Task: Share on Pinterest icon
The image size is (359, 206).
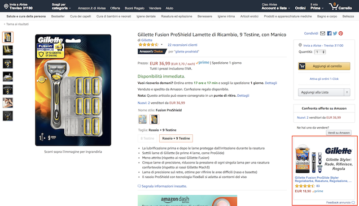Action: point(341,33)
